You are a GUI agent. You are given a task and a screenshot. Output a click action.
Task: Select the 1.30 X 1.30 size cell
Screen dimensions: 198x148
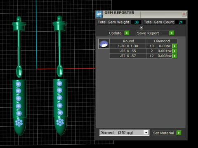128,46
